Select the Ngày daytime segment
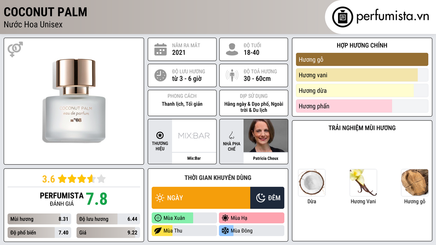 pyautogui.click(x=201, y=198)
